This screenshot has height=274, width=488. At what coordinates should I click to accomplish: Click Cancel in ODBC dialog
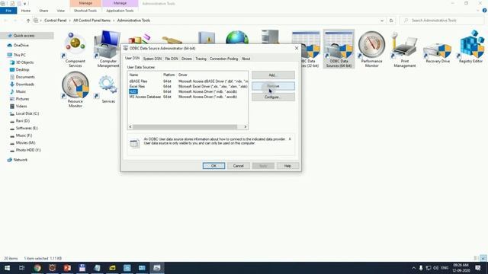(238, 166)
